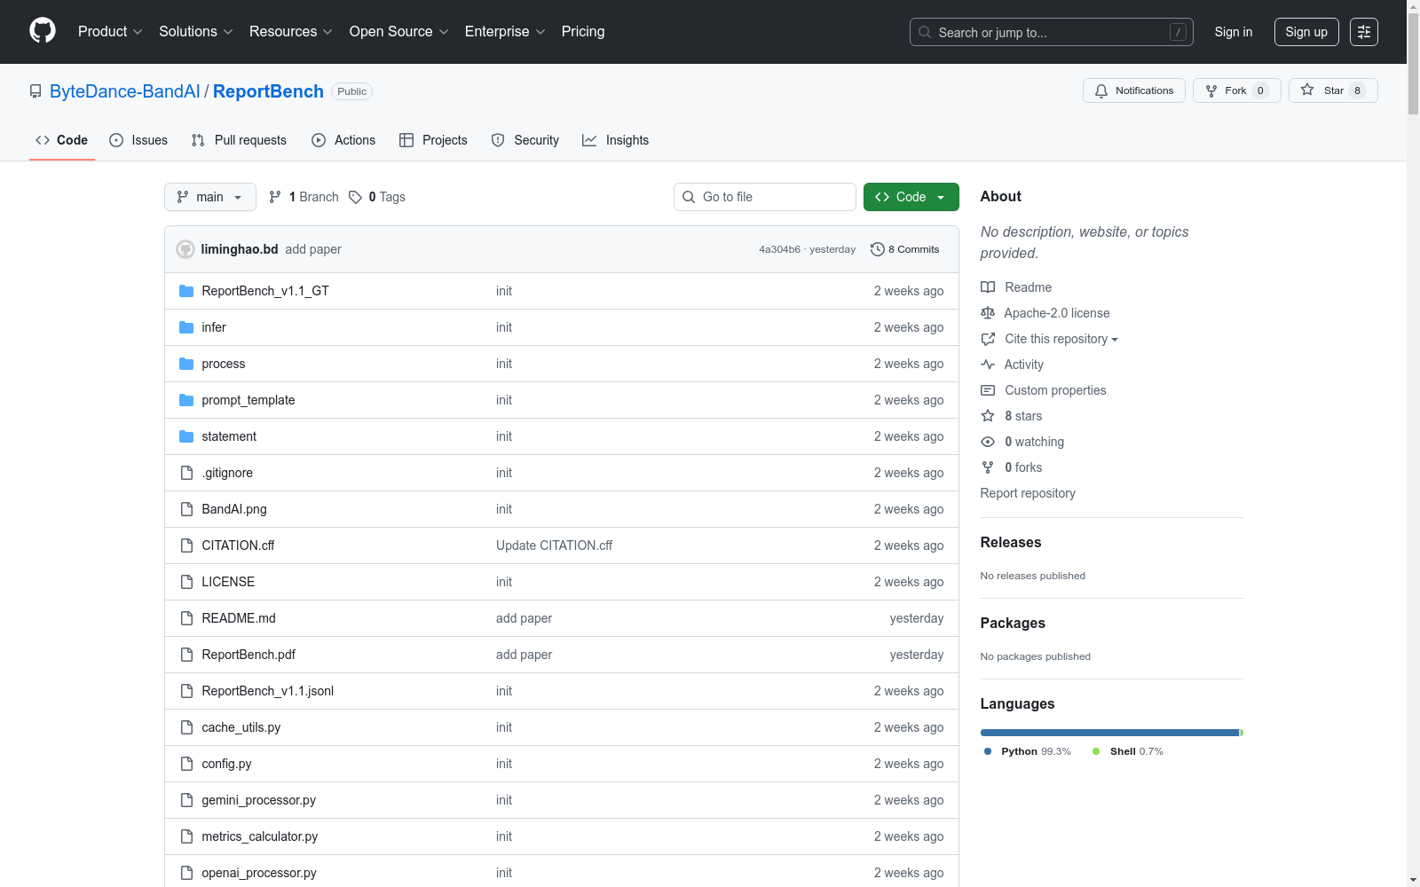Click the Report repository link

(1028, 493)
